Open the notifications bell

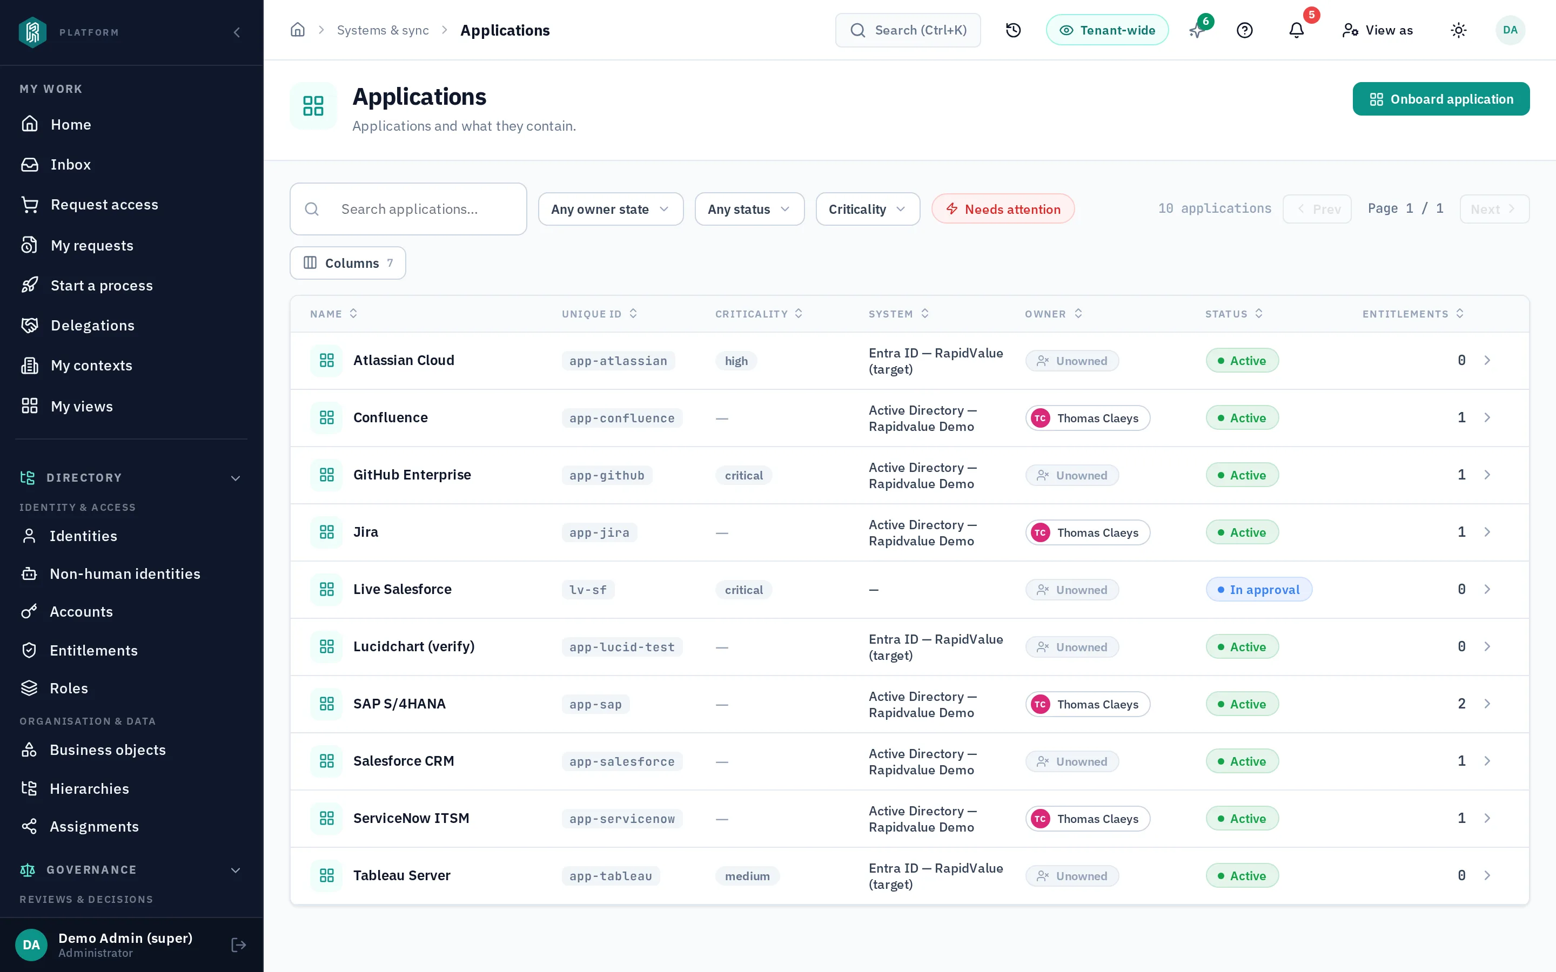click(1297, 30)
